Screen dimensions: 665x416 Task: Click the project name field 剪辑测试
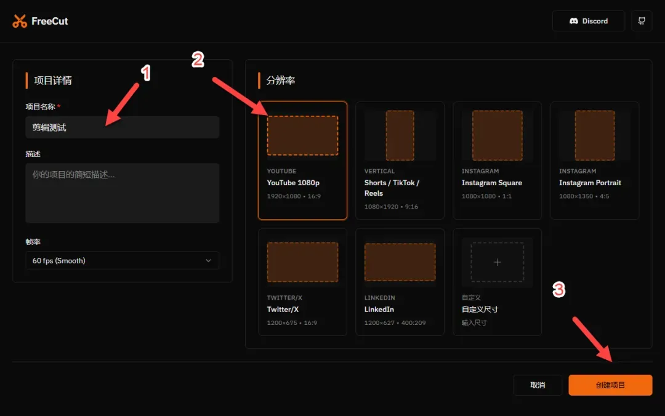pos(122,127)
